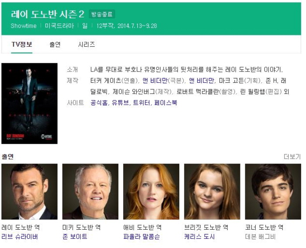Open the 케리스 도시 name link
This screenshot has width=306, height=248.
point(199,237)
